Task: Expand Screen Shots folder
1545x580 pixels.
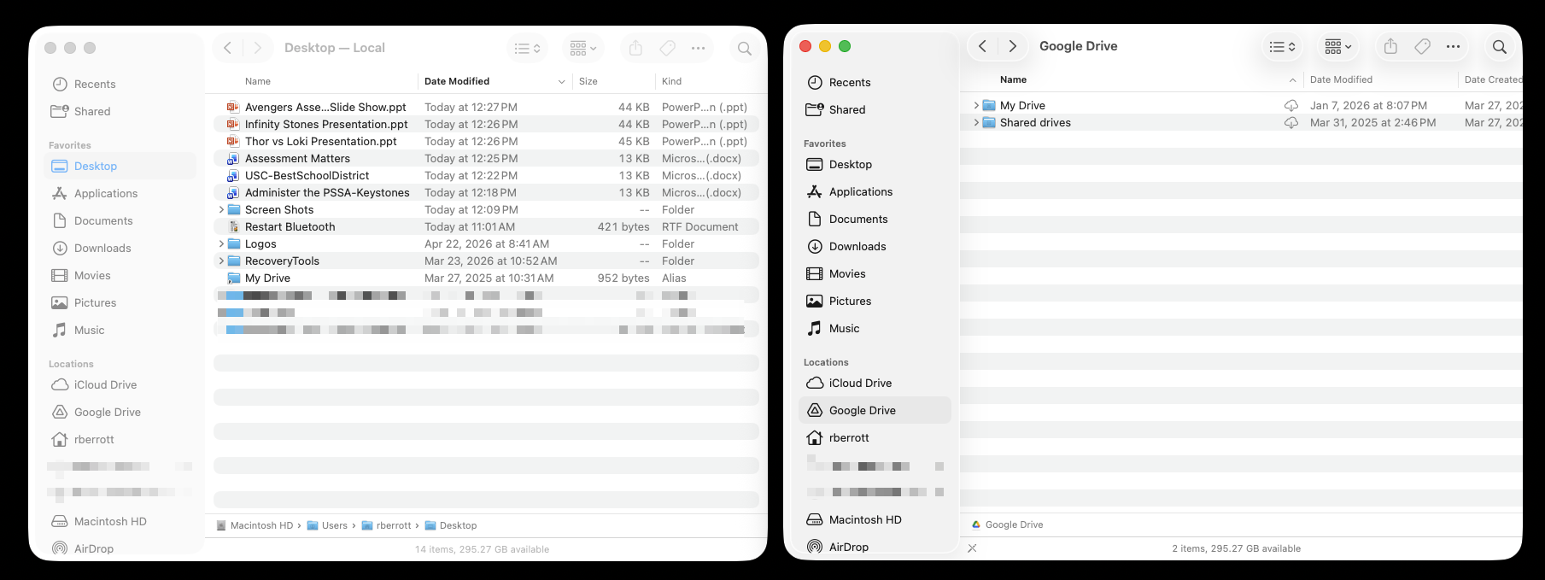Action: coord(221,209)
